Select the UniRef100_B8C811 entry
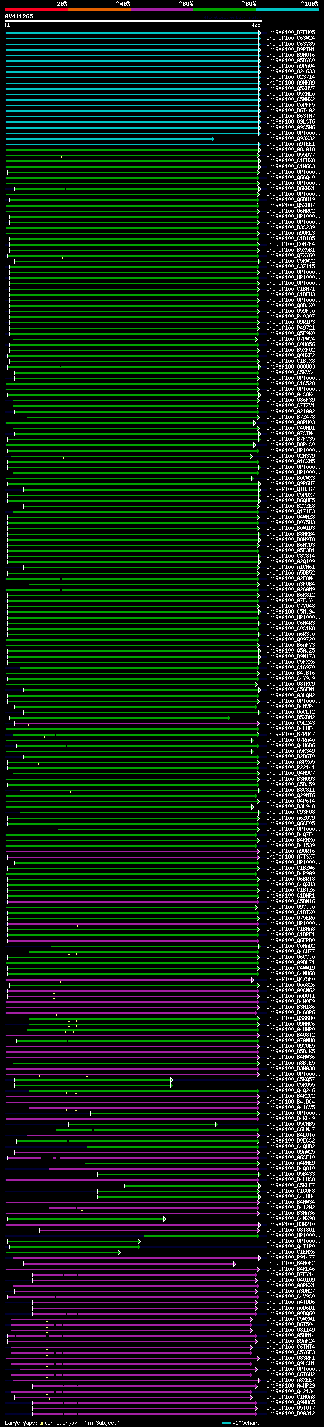The width and height of the screenshot is (324, 1427). (x=291, y=791)
